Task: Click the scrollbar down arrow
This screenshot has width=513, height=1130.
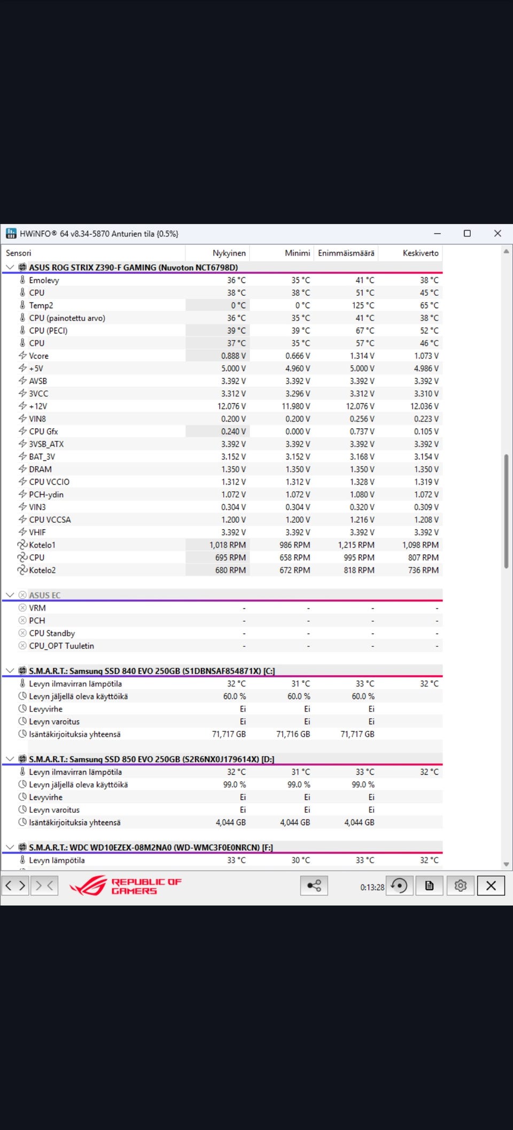Action: coord(506,864)
